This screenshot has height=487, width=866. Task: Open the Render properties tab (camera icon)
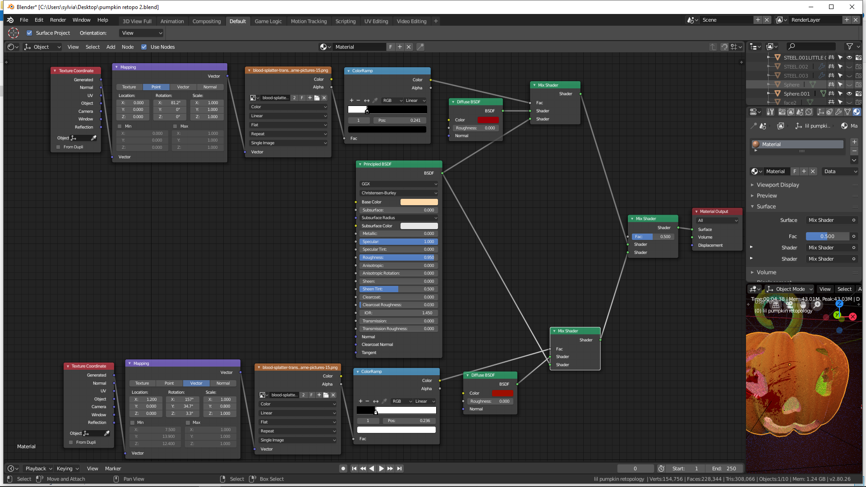click(x=782, y=112)
